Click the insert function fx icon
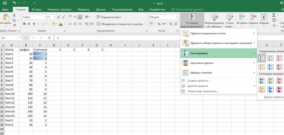This screenshot has width=284, height=135. tap(49, 38)
